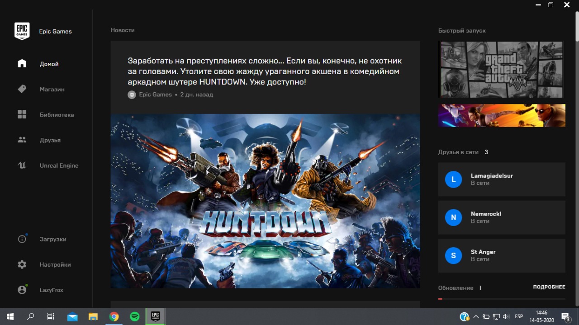Screen dimensions: 579x325
Task: Launch the Fortnite banner below GTA V in quick launch
Action: click(502, 115)
